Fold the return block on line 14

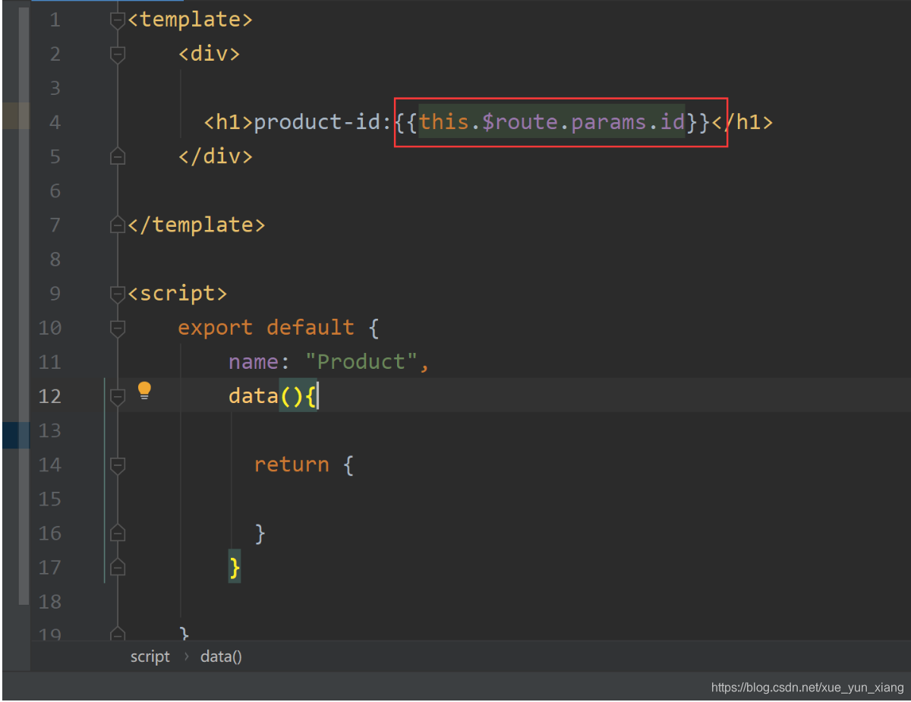point(117,464)
